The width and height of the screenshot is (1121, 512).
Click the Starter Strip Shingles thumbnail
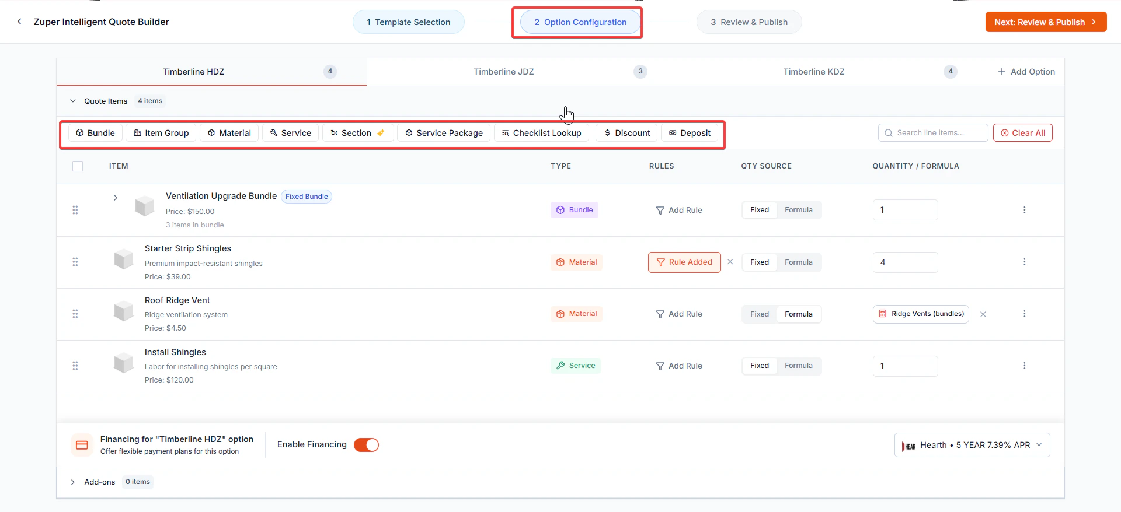[x=124, y=259]
